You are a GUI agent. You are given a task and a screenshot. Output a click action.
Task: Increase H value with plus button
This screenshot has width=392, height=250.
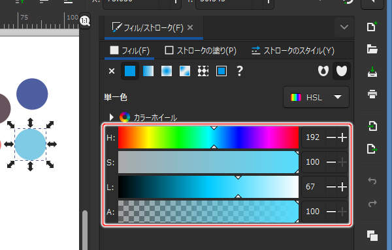[x=342, y=137]
